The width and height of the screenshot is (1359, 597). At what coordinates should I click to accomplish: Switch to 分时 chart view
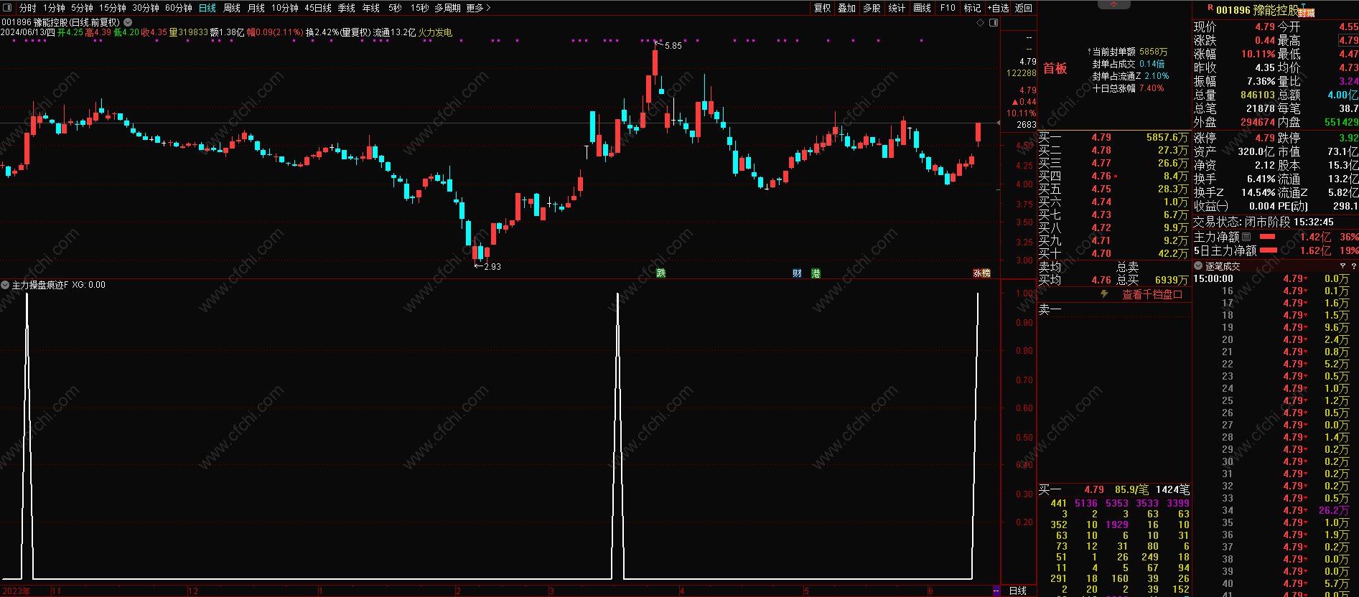pyautogui.click(x=28, y=8)
